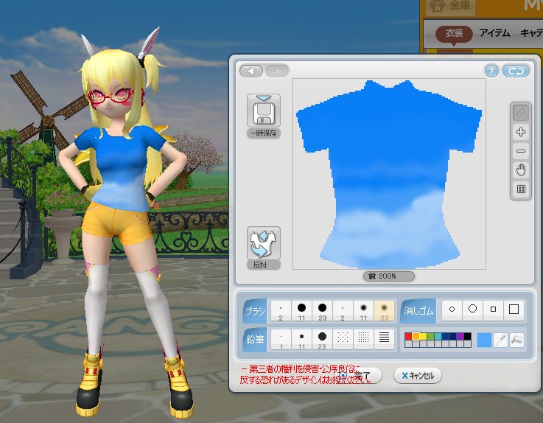Pick the red palette swatch

pyautogui.click(x=408, y=336)
